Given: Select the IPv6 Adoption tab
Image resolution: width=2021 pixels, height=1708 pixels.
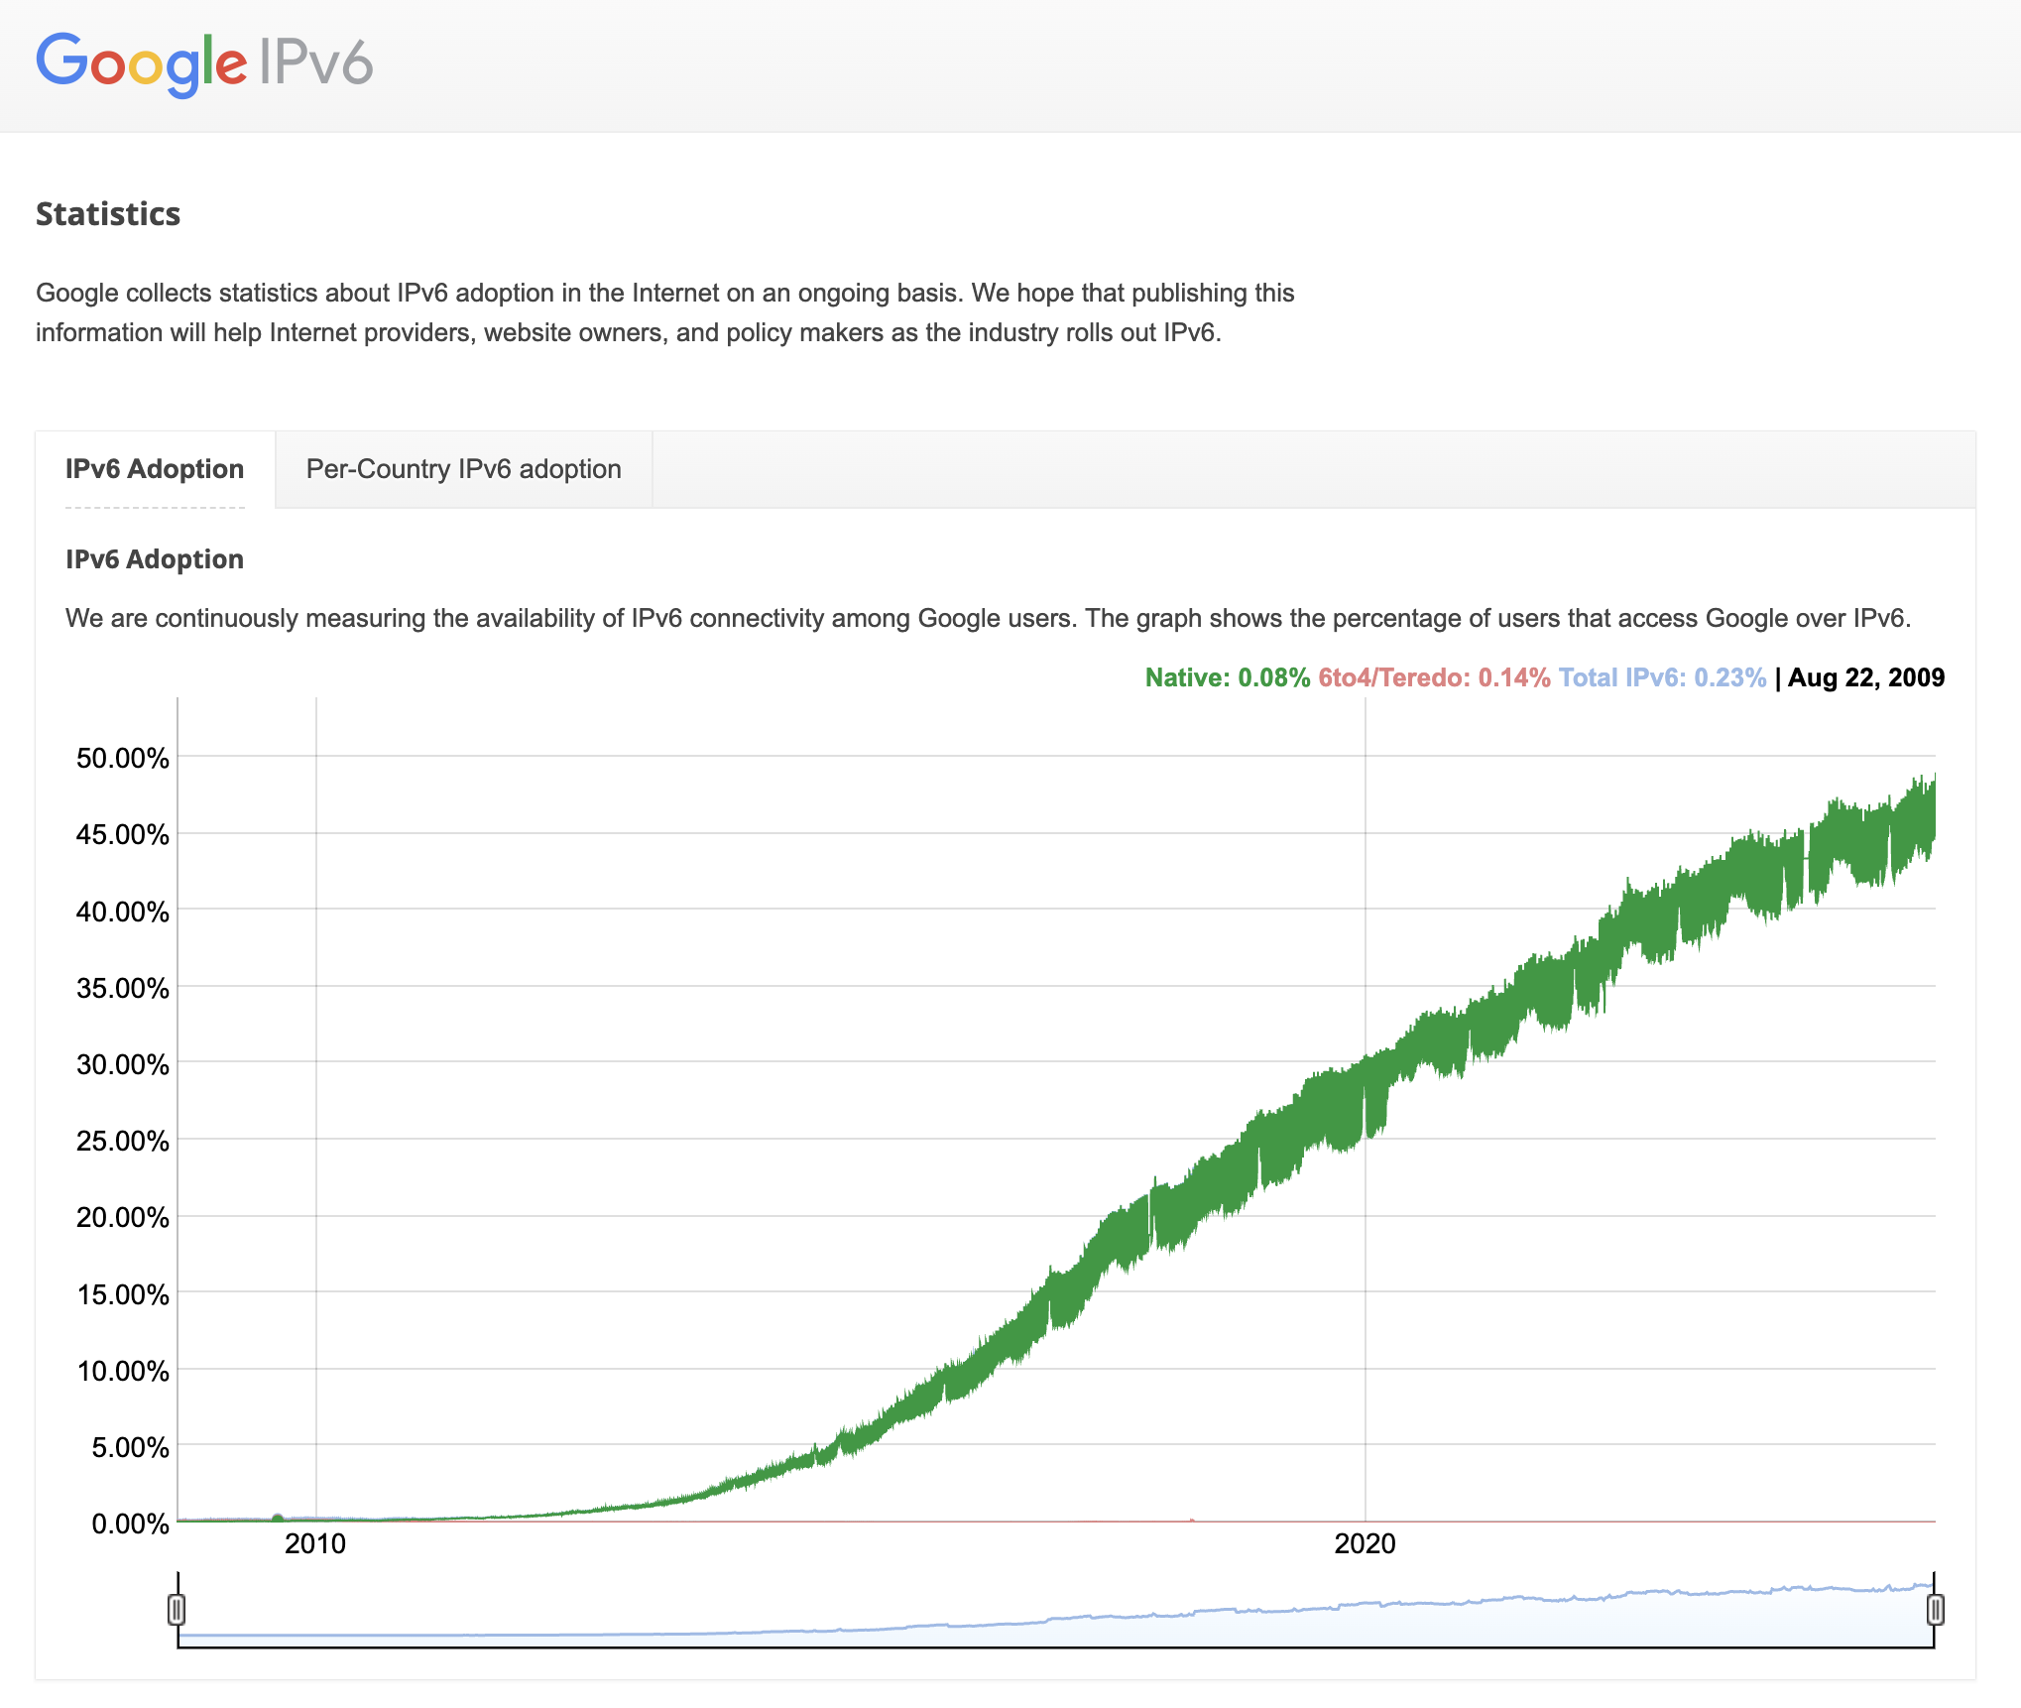Looking at the screenshot, I should click(155, 469).
